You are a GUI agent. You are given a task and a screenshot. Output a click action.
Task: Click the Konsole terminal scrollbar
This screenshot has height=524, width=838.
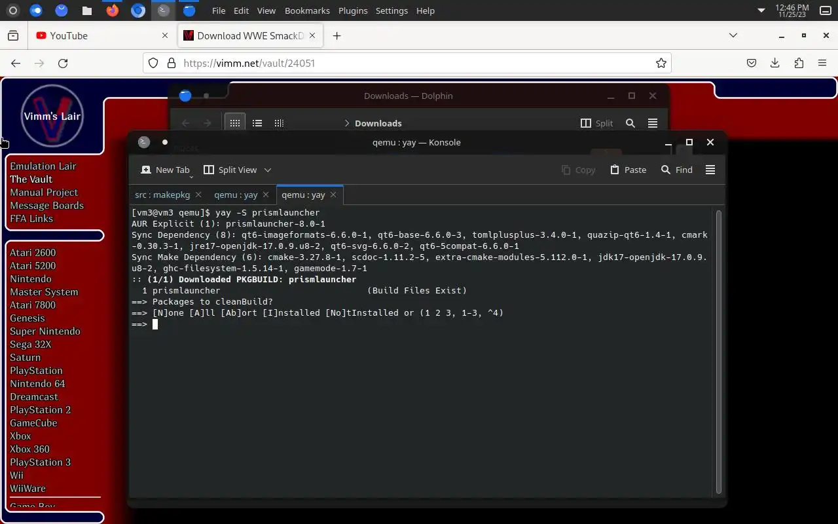[718, 352]
